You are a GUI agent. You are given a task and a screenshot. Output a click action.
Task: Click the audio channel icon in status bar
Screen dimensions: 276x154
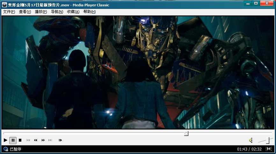coord(269,149)
